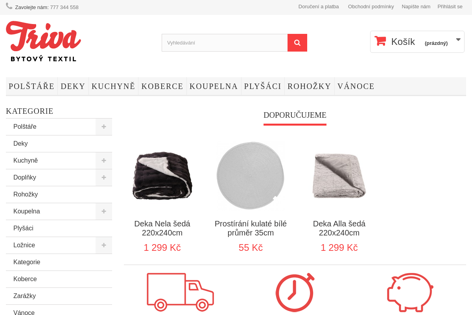Expand Kuchyně category with plus
The image size is (472, 315).
click(x=104, y=161)
